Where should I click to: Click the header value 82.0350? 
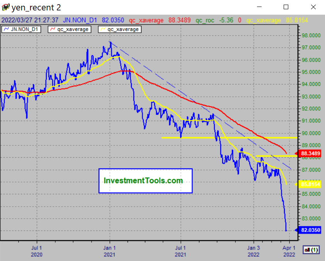coord(113,20)
